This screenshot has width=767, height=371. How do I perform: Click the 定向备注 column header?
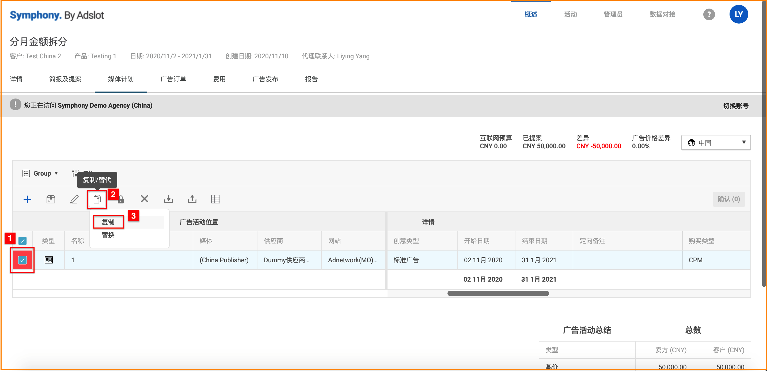tap(627, 241)
